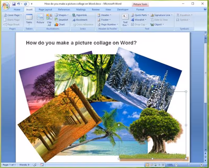Expand the Shapes dropdown

(x=62, y=15)
